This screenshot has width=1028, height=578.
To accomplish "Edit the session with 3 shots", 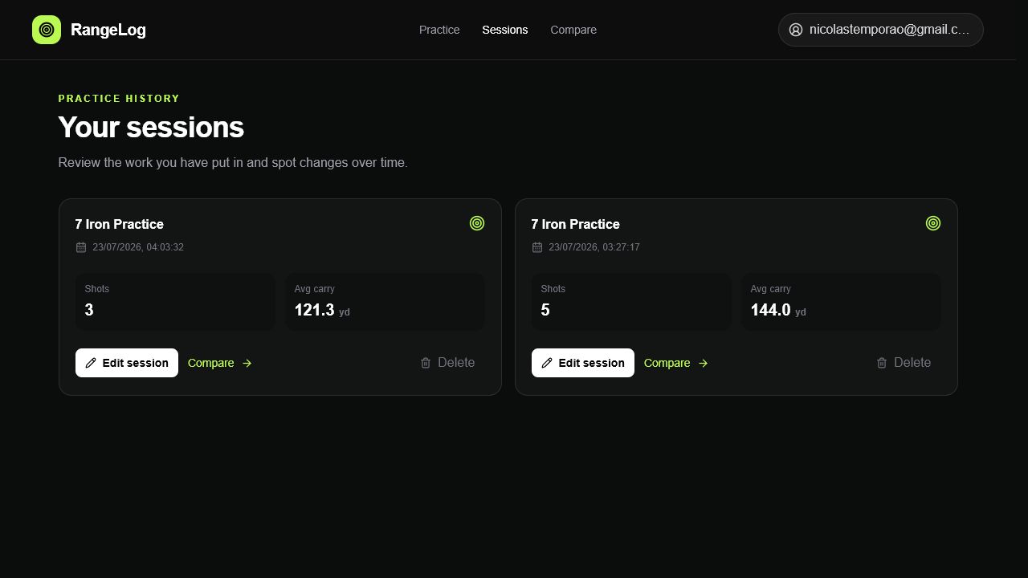I will click(x=127, y=363).
